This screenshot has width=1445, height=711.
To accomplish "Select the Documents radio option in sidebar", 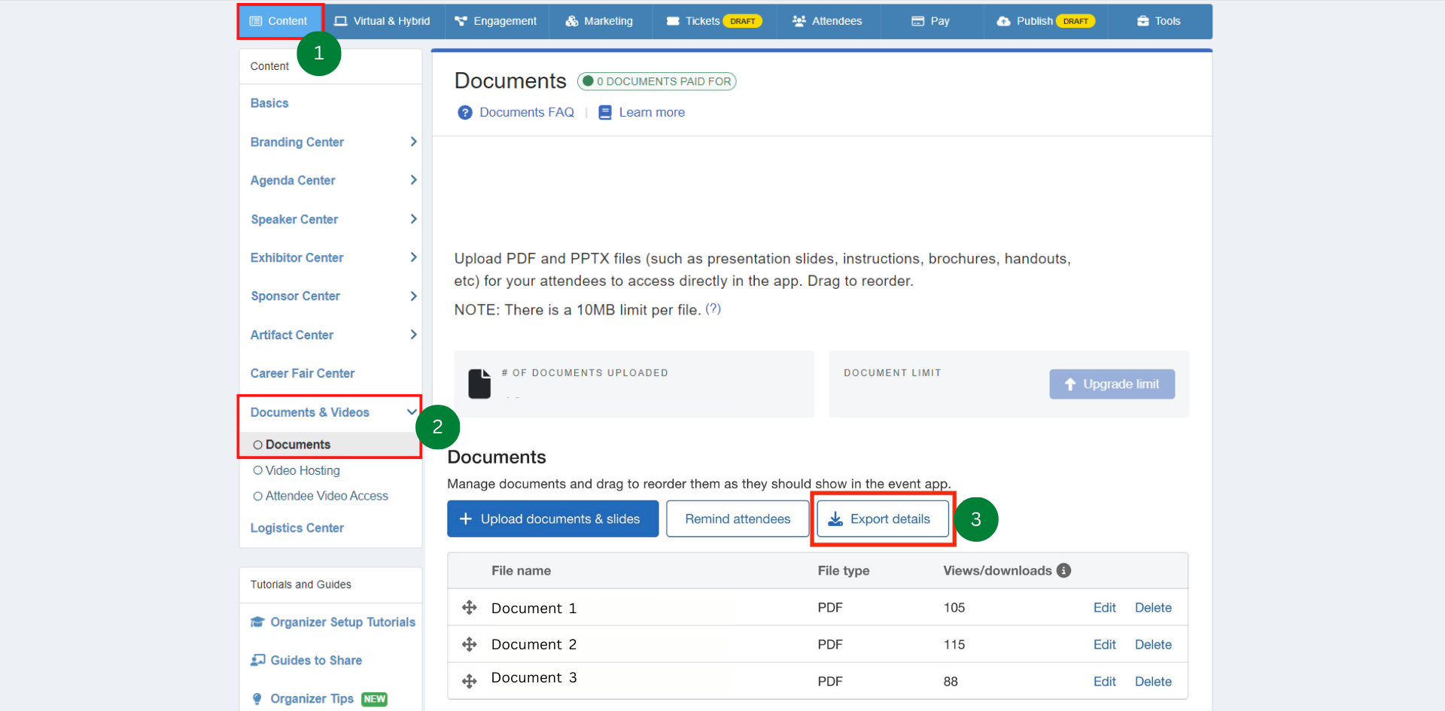I will [258, 445].
